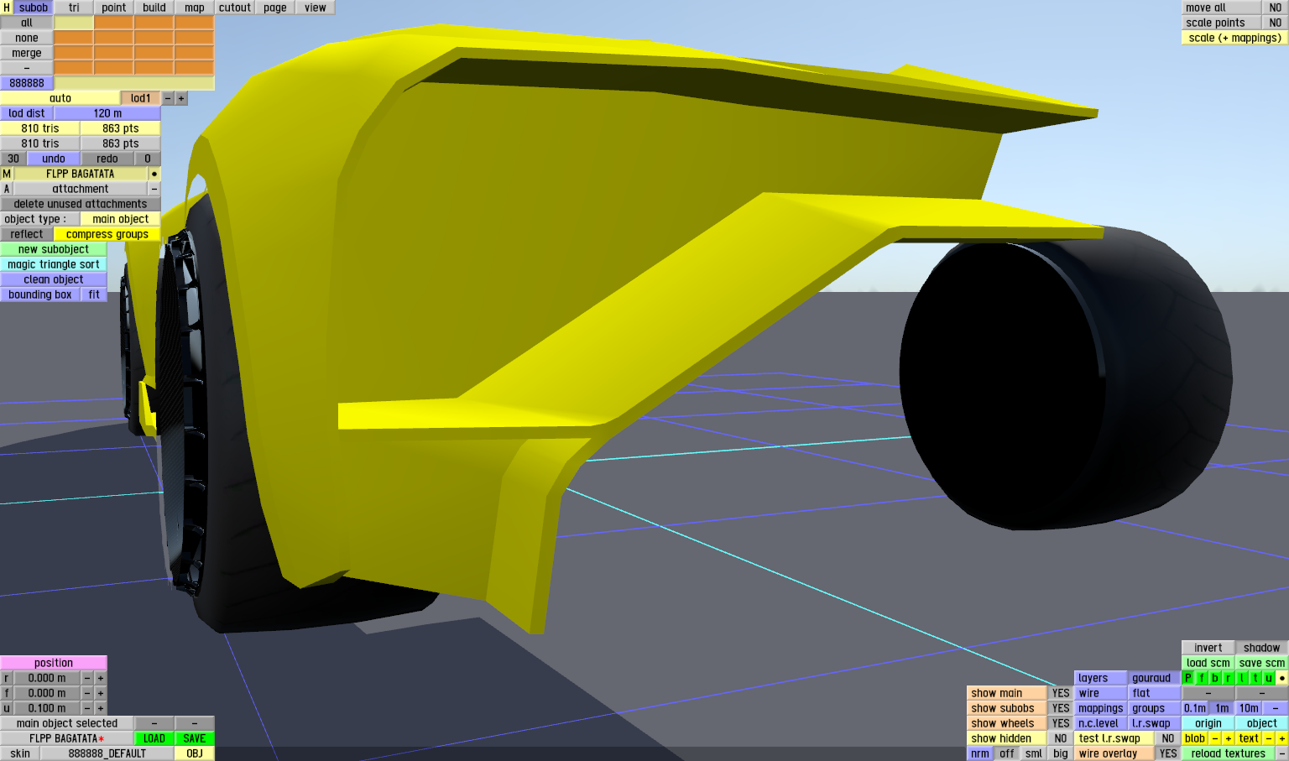Screen dimensions: 1289x761
Task: Select the off normals option
Action: (x=1007, y=753)
